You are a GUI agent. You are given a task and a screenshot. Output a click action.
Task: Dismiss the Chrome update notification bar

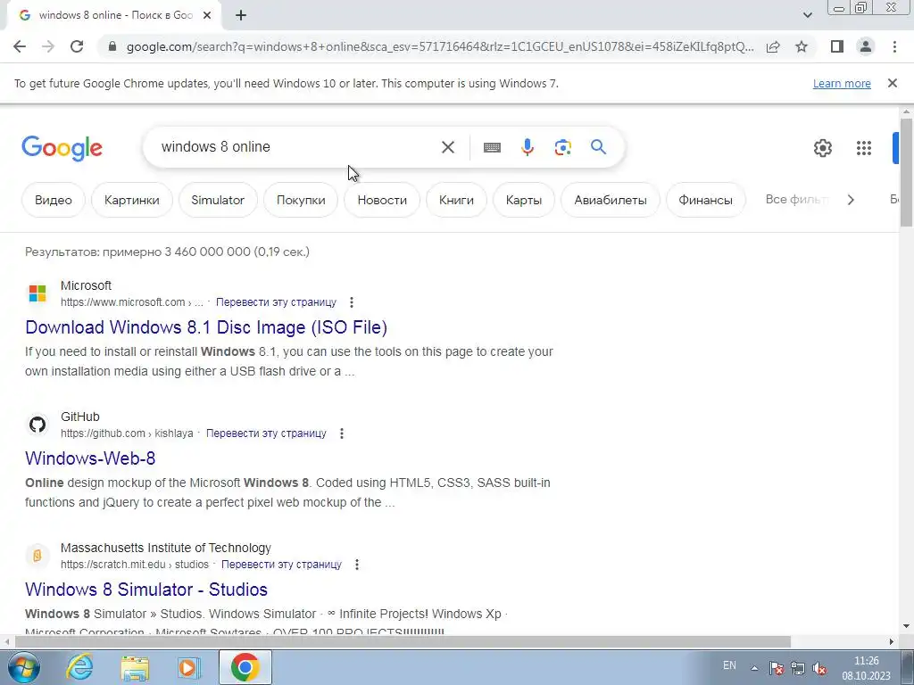pyautogui.click(x=893, y=83)
